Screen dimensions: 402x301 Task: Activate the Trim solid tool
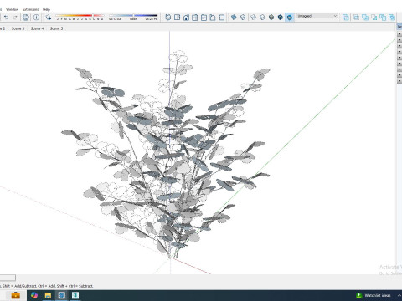(383, 18)
